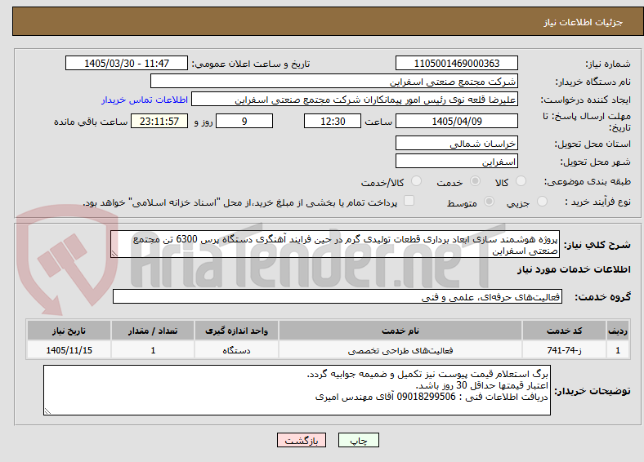Click the page title جزئیات اطلاعات نیاز

(x=584, y=22)
